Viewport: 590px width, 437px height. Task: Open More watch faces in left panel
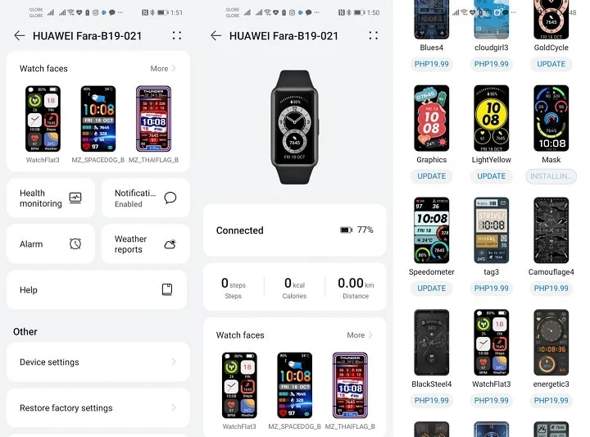163,69
